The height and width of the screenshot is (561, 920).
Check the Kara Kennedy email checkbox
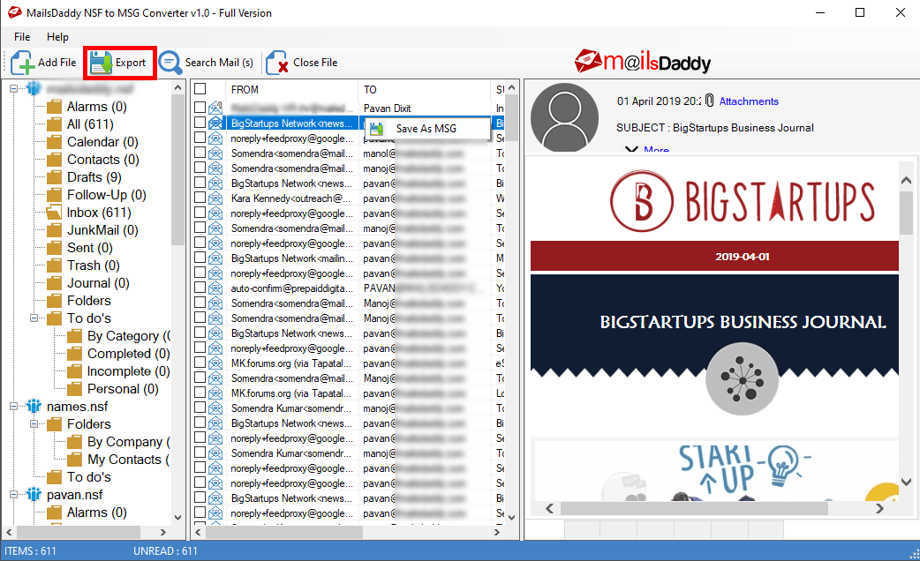coord(200,198)
